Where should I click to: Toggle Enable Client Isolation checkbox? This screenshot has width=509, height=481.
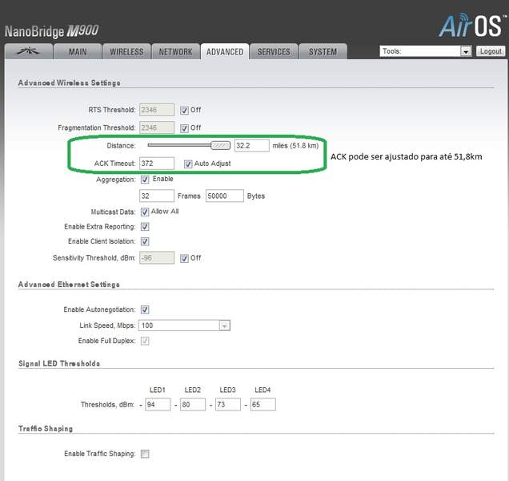(x=145, y=241)
